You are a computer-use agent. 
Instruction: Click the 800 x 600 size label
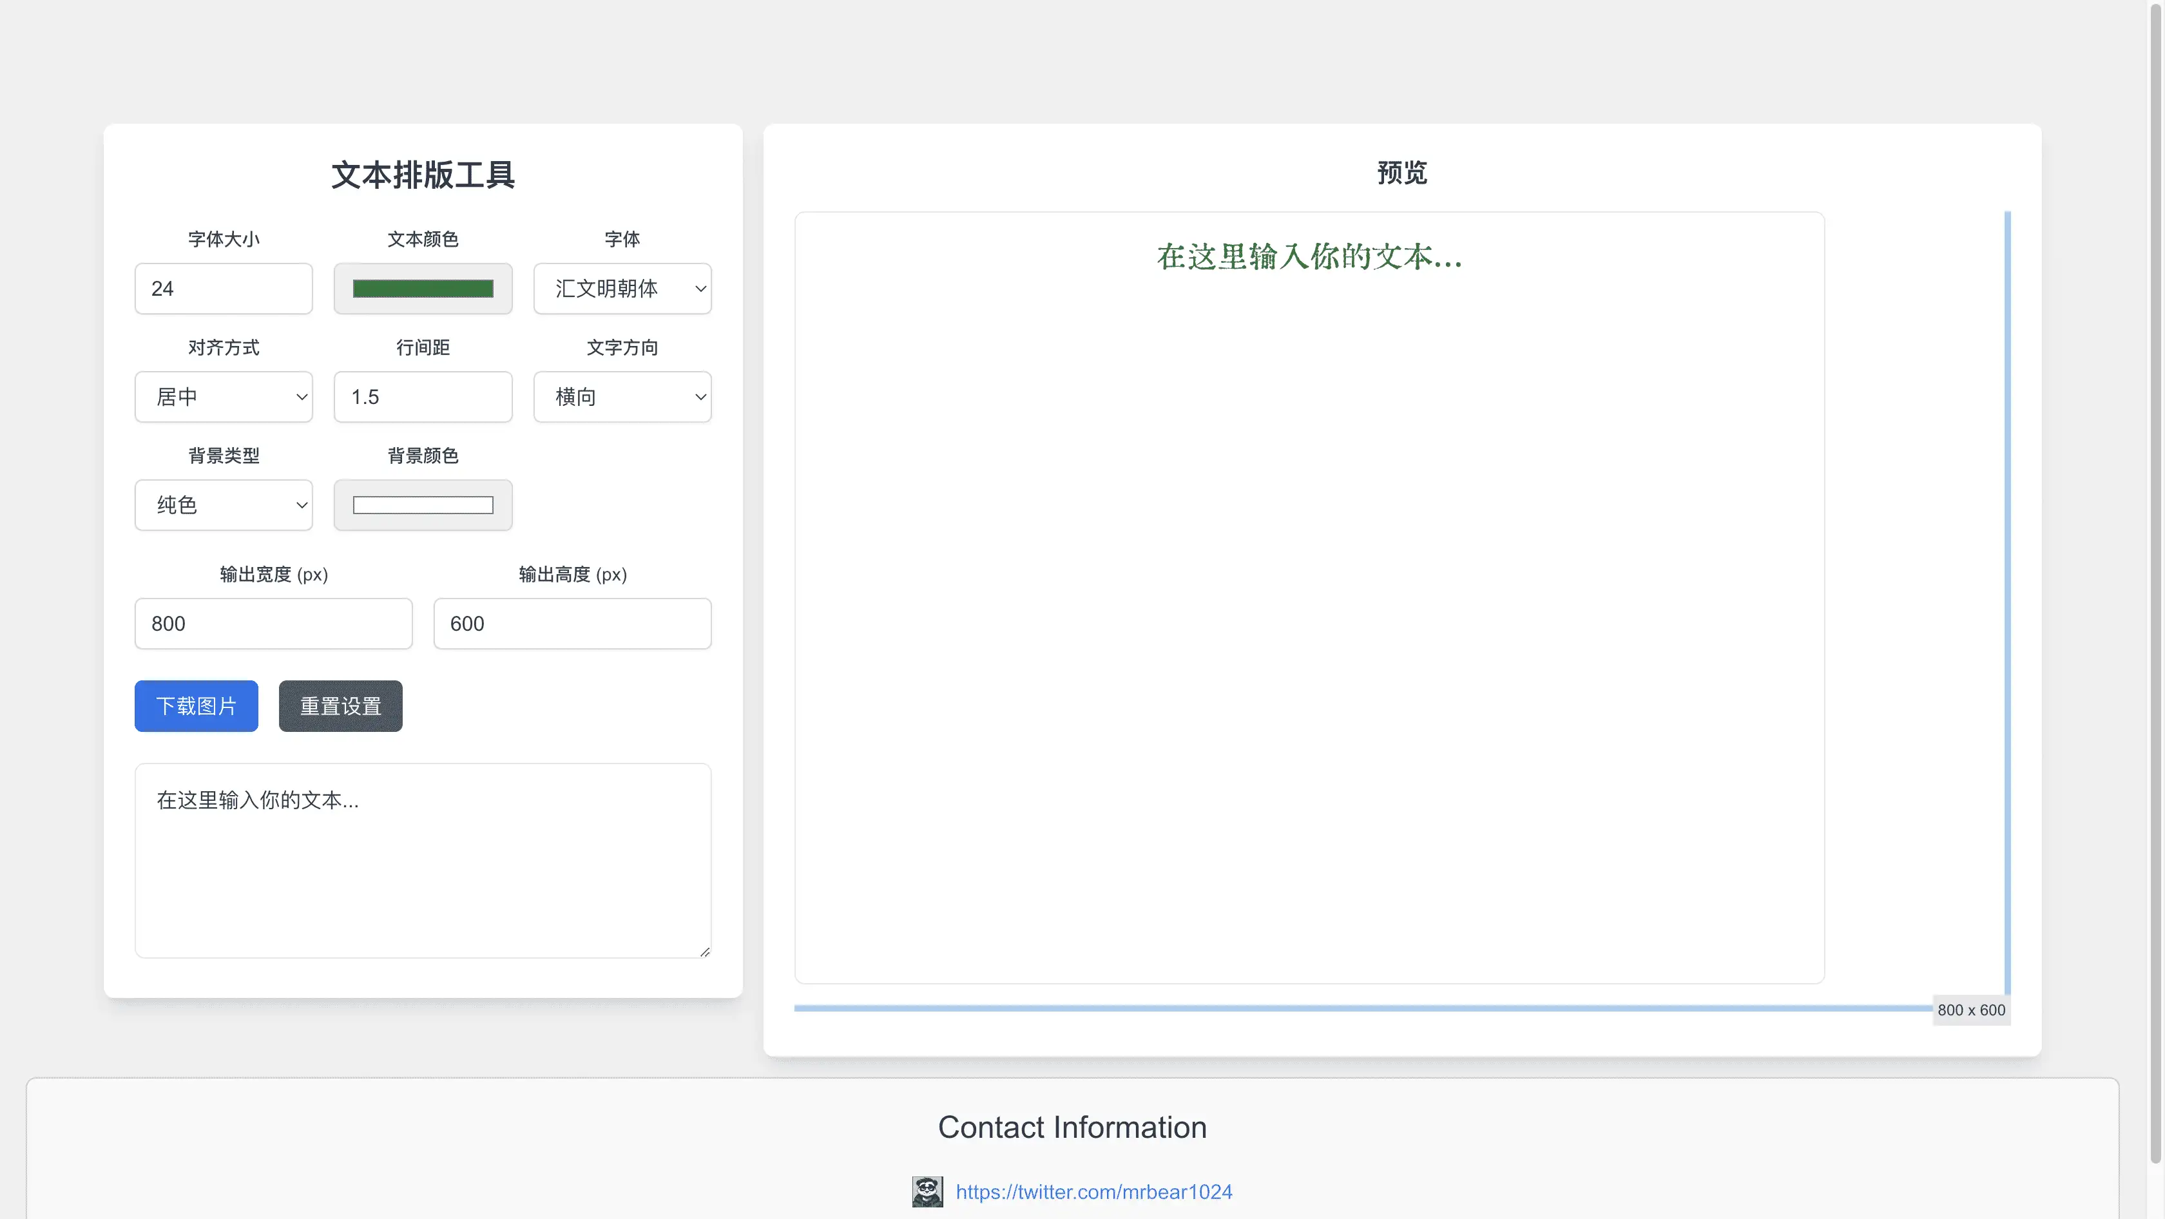click(1971, 1011)
